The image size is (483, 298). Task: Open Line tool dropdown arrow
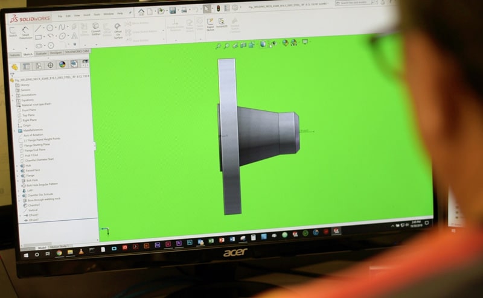tap(43, 28)
